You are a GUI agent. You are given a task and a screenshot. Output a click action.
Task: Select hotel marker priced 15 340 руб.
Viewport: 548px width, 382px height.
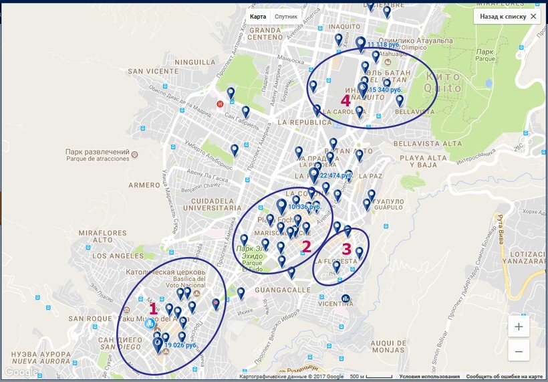pos(362,89)
